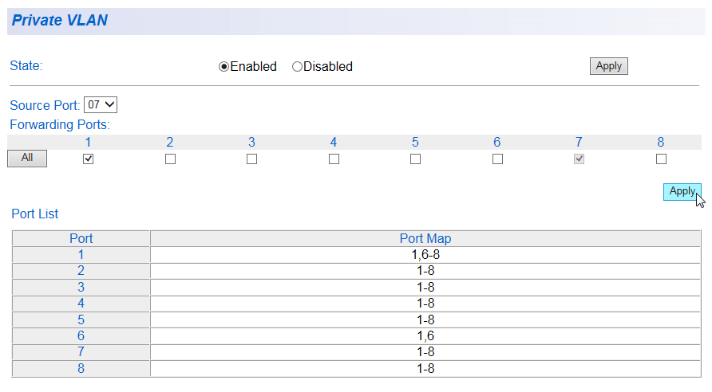This screenshot has width=712, height=392.
Task: Check forwarding port 5 checkbox
Action: [415, 159]
